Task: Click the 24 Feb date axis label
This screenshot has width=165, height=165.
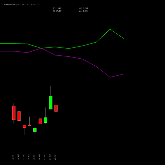Action: coord(50,157)
